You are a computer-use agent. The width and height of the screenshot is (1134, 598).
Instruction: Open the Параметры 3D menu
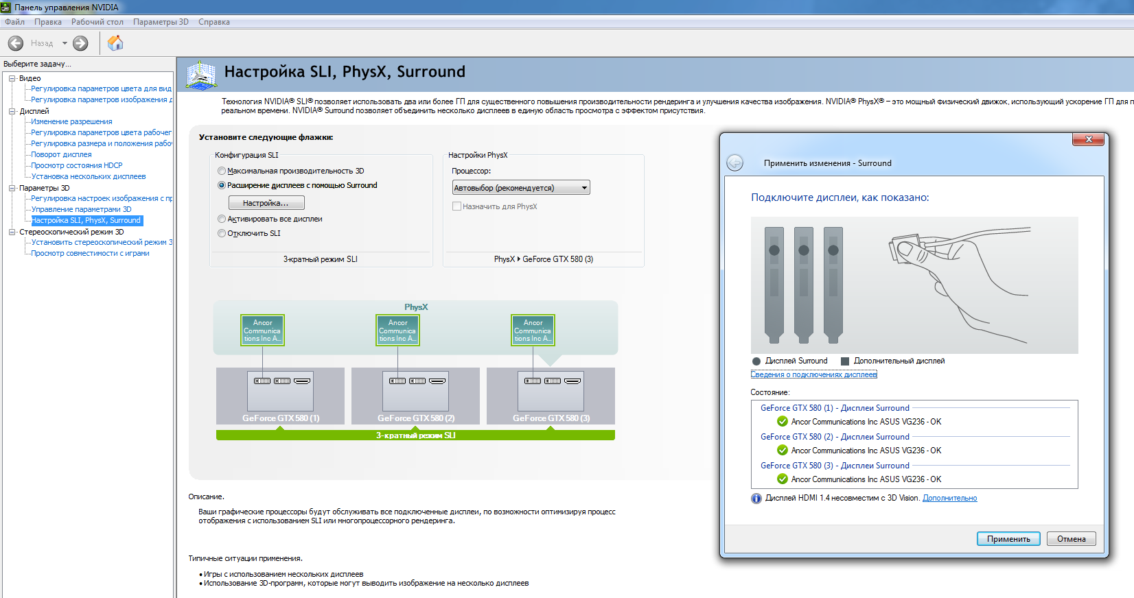(161, 22)
